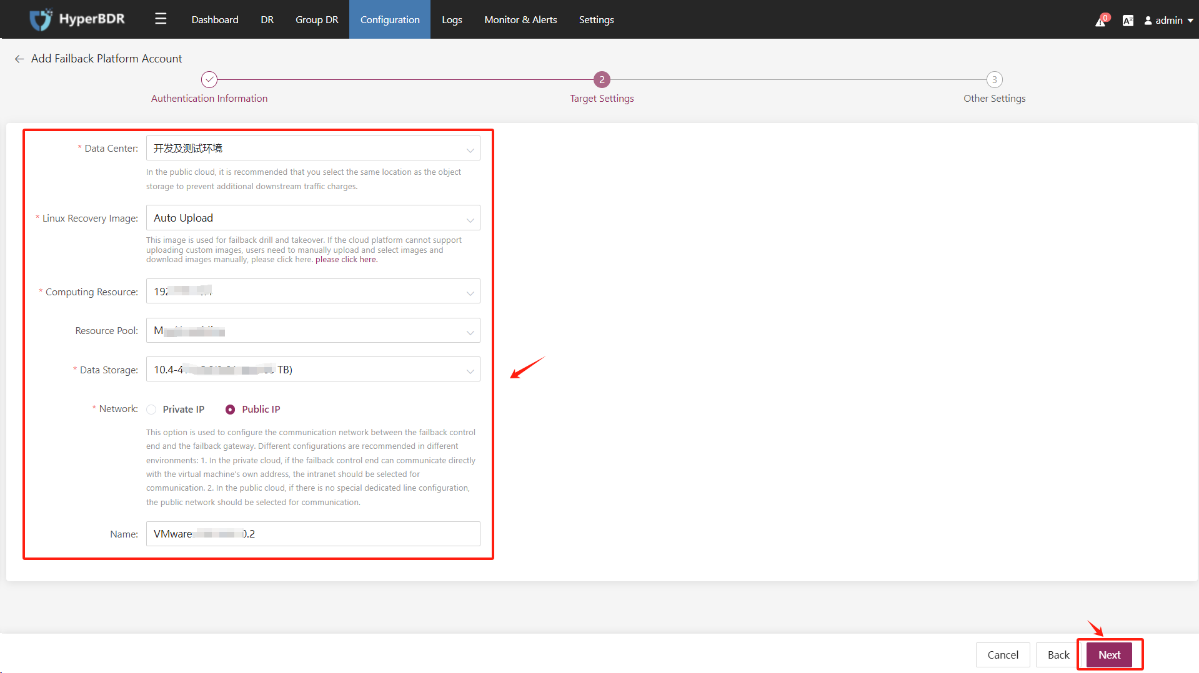Click the language switch icon
Image resolution: width=1199 pixels, height=673 pixels.
point(1128,21)
